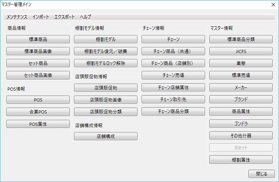Open the JICFS master

tap(241, 51)
